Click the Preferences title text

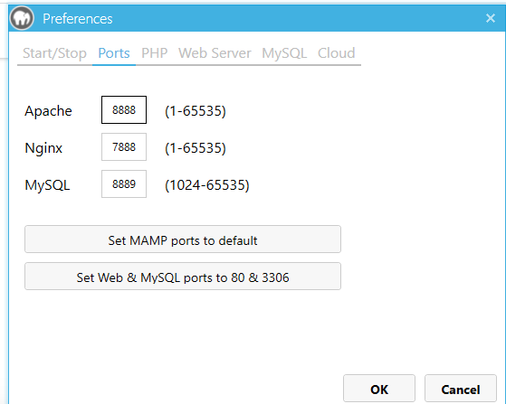78,19
